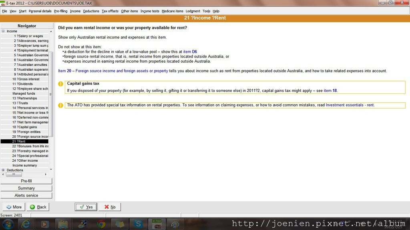Open Google Chrome from taskbar
The width and height of the screenshot is (410, 230).
click(x=101, y=224)
